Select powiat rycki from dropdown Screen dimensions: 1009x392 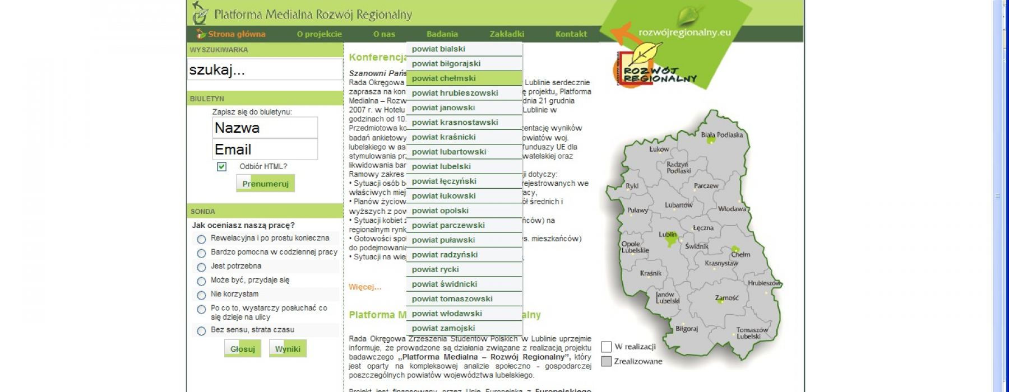[x=464, y=269]
